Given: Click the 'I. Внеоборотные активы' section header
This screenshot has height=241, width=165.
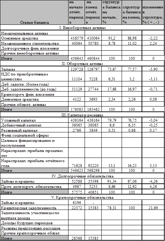Looking at the screenshot, I should click(x=82, y=28).
